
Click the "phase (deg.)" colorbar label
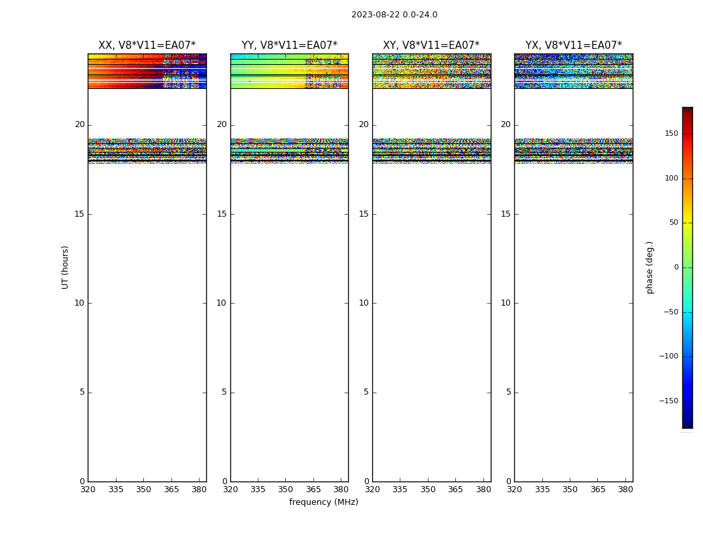coord(649,267)
